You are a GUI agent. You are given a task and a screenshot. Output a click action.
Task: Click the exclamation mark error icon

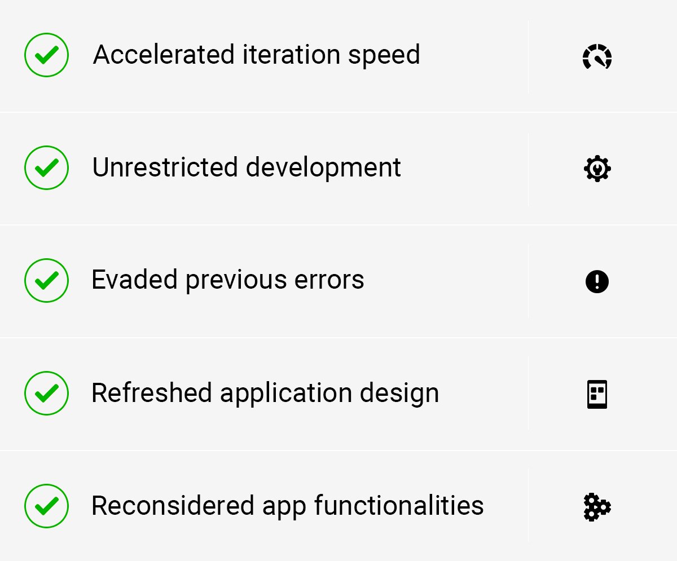pos(597,281)
